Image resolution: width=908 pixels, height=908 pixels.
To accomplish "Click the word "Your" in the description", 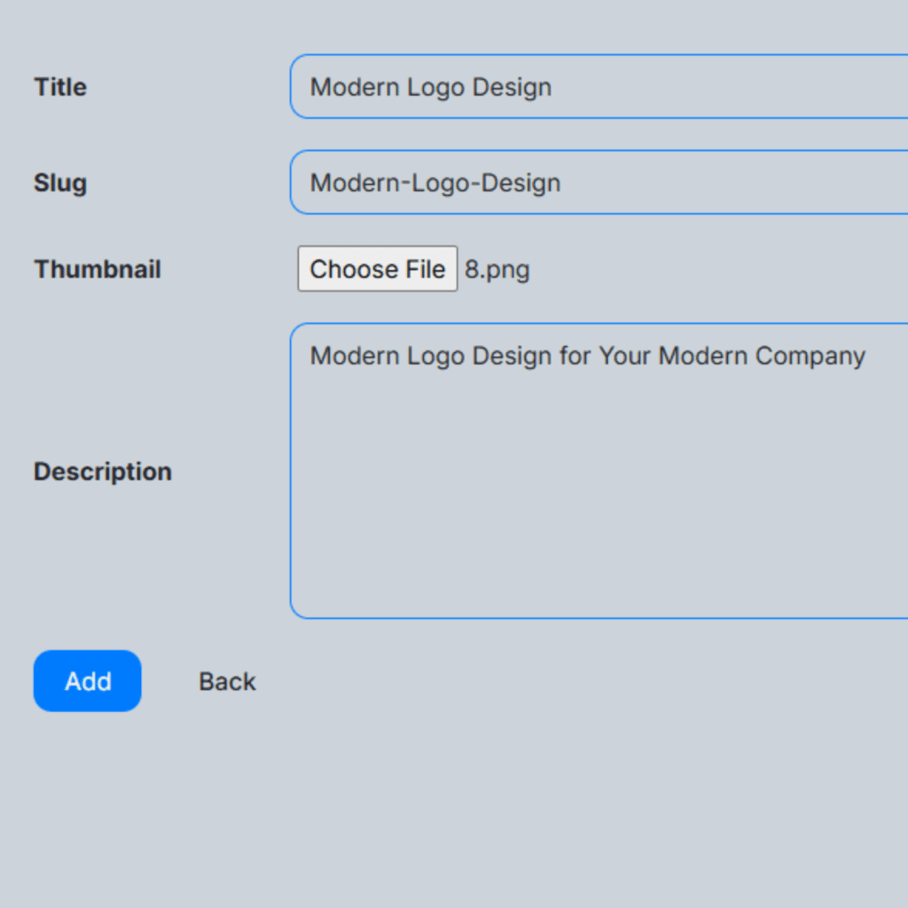I will click(624, 356).
